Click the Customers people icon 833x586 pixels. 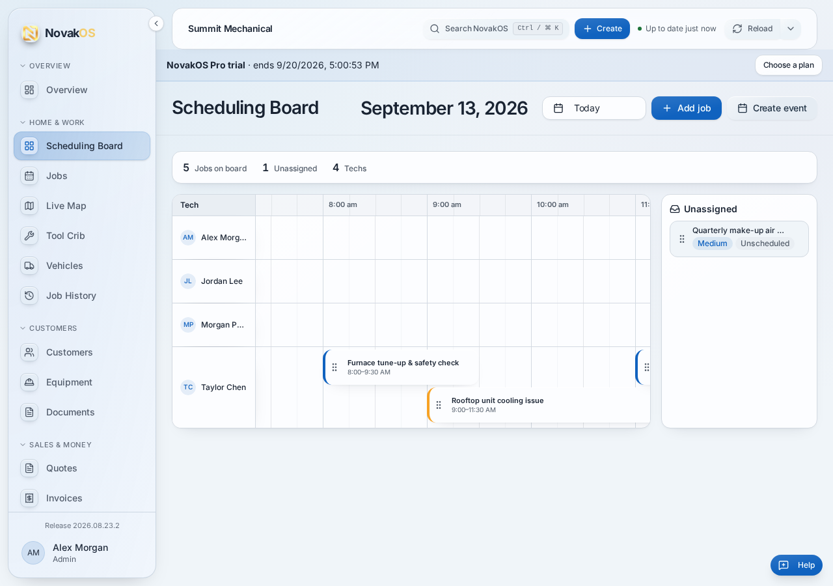tap(29, 352)
